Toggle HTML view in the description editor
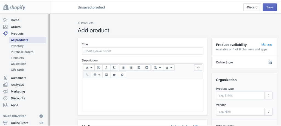 click(x=198, y=68)
